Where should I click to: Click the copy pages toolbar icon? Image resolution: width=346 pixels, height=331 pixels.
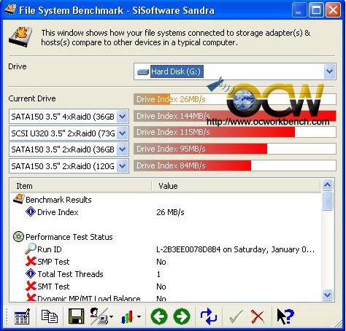click(x=49, y=316)
